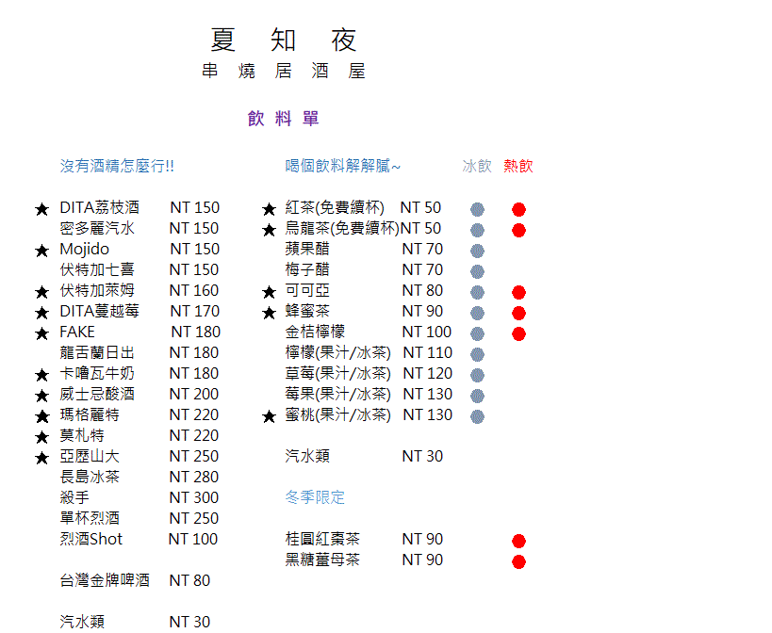Click the 冬季限定 section heading
The height and width of the screenshot is (633, 772).
click(x=315, y=497)
